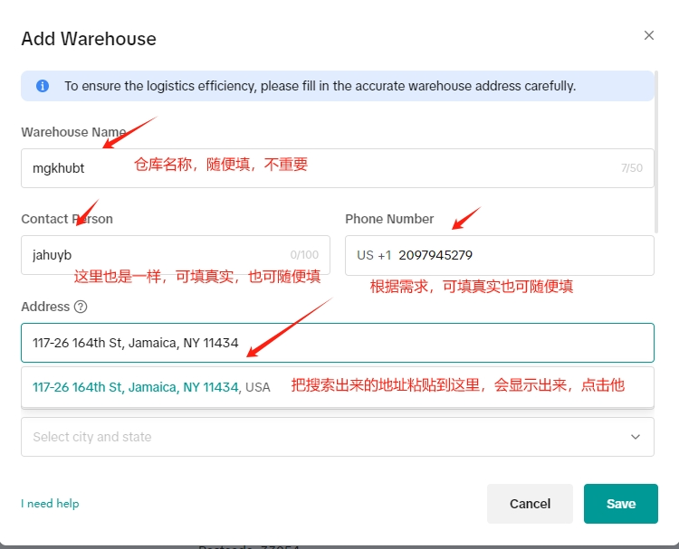Click the US +1 country code prefix

373,255
